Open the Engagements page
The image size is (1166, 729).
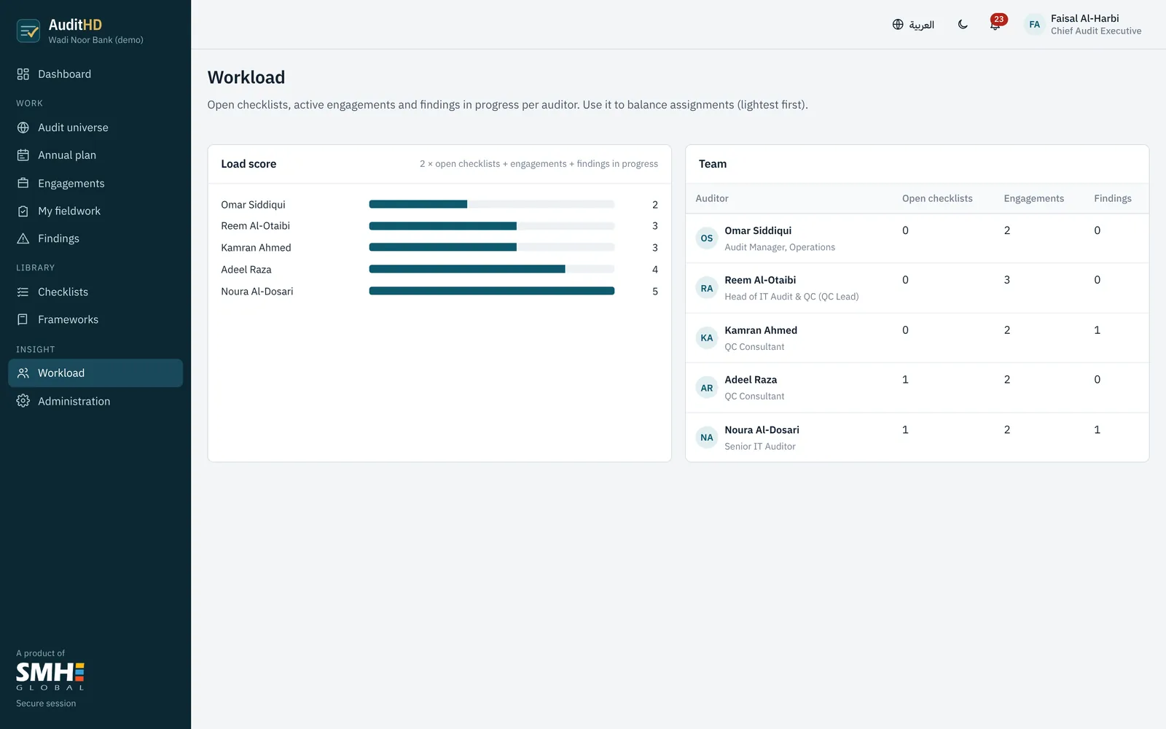[x=95, y=183]
